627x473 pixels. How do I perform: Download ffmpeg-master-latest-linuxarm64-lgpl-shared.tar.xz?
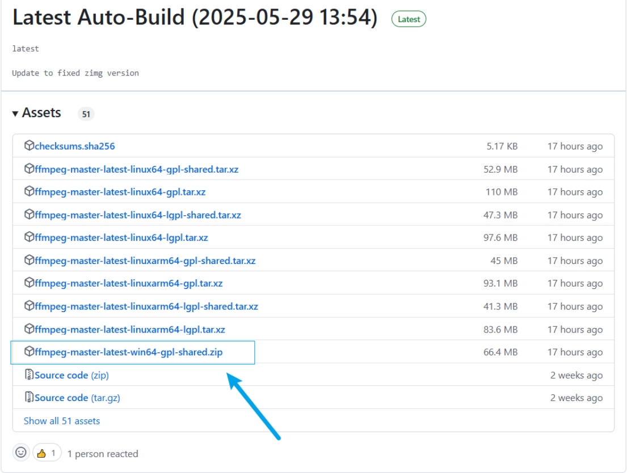tap(146, 306)
